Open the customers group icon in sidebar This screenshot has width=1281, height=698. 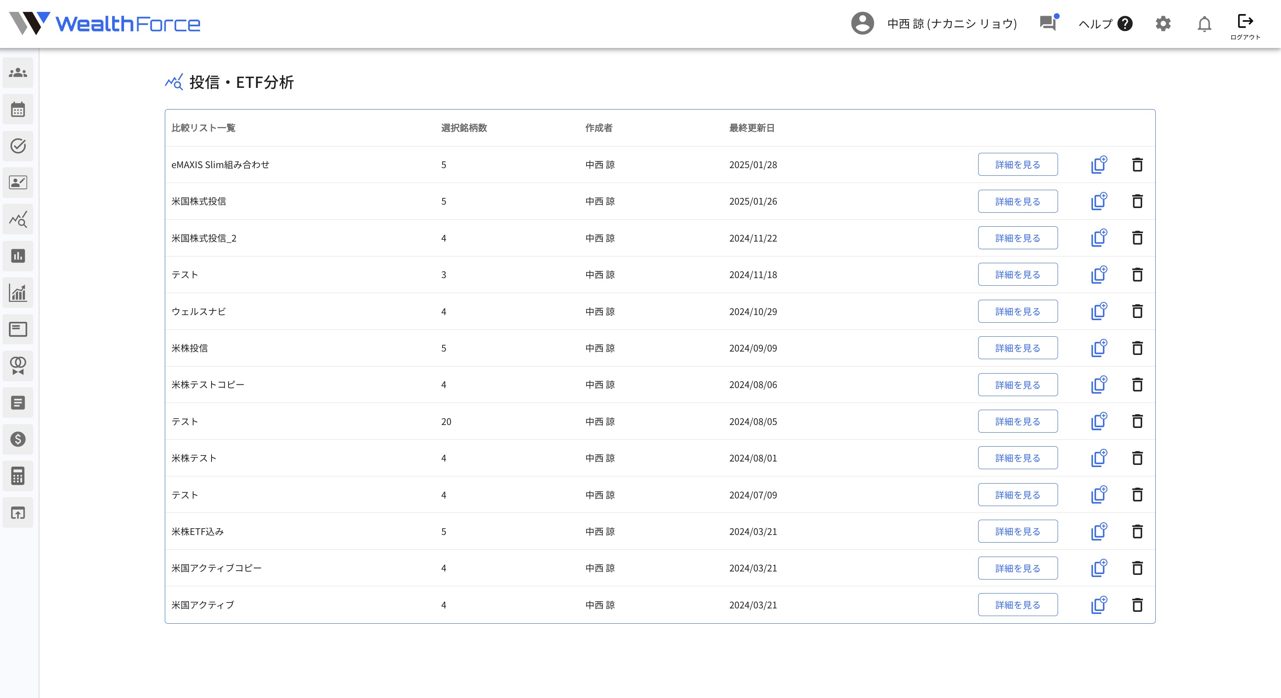pyautogui.click(x=18, y=73)
